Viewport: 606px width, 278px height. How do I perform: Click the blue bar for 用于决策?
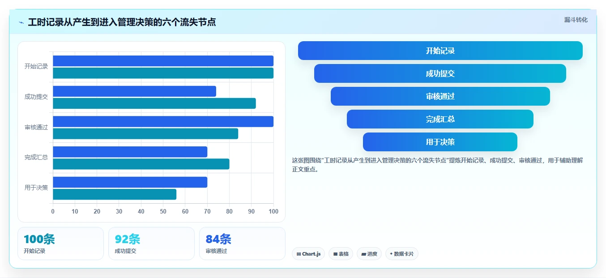(x=130, y=182)
